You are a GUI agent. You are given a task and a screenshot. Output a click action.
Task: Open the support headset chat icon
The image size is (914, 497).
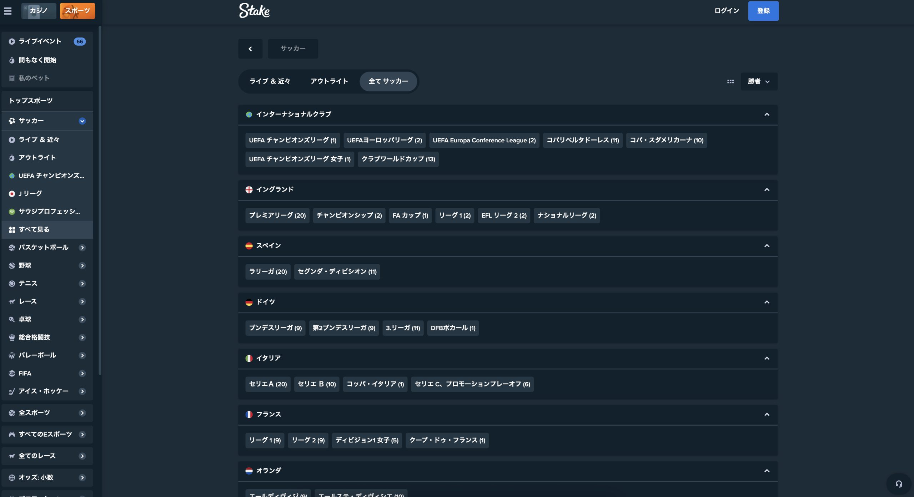899,484
